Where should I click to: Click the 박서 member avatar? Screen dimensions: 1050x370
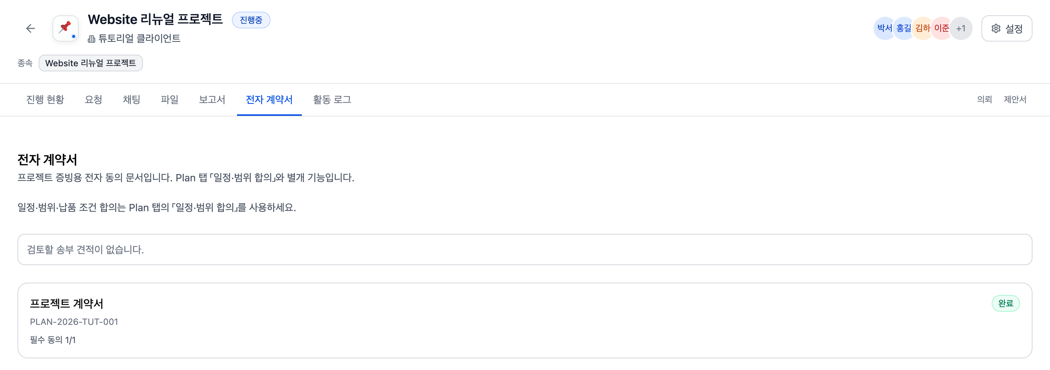(884, 28)
